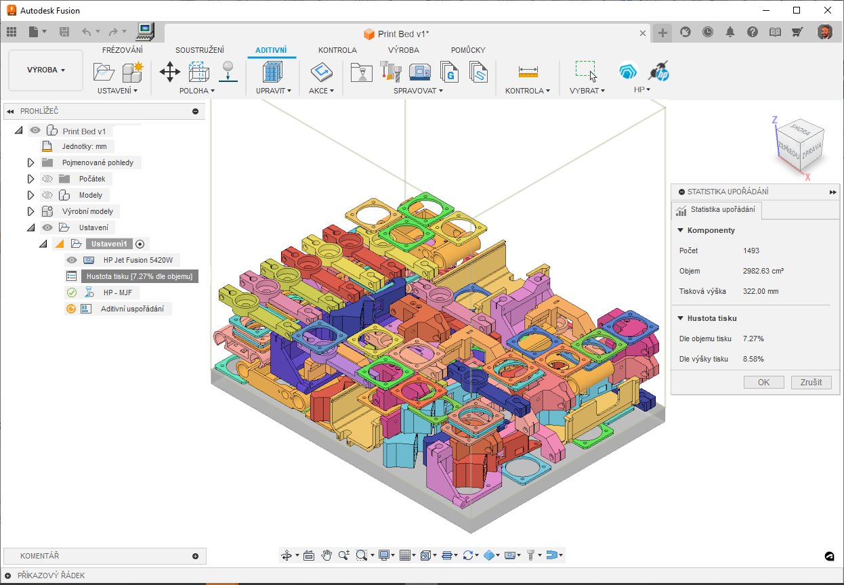This screenshot has width=844, height=585.
Task: Show the hidden Modely item via eye icon
Action: coord(47,195)
